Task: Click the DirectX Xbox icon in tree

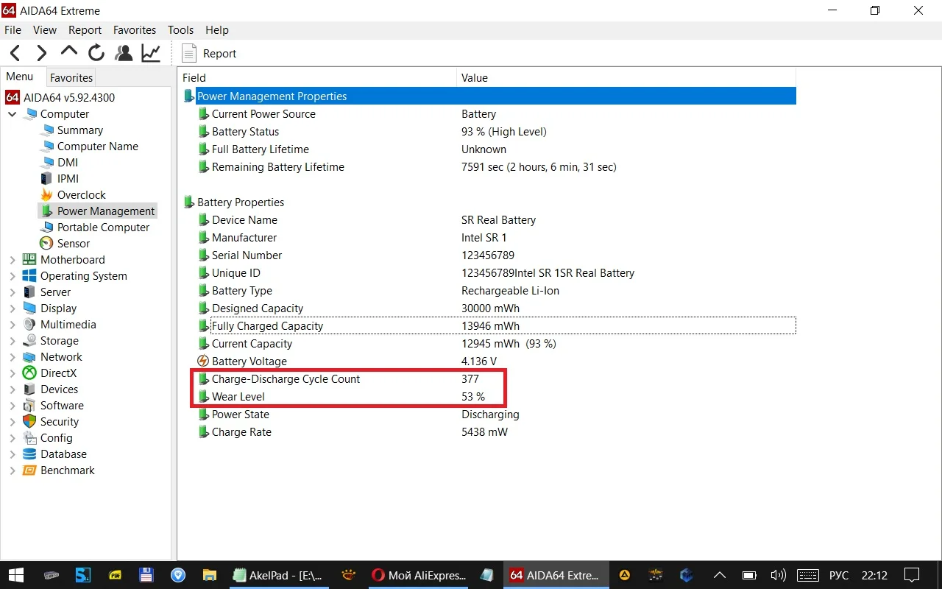Action: click(29, 373)
